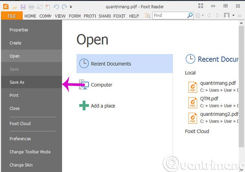The image size is (245, 172).
Task: Select Create in the File menu
Action: [x=32, y=43]
